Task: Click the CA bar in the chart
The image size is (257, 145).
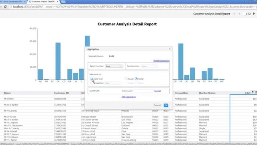Action: [x=58, y=61]
